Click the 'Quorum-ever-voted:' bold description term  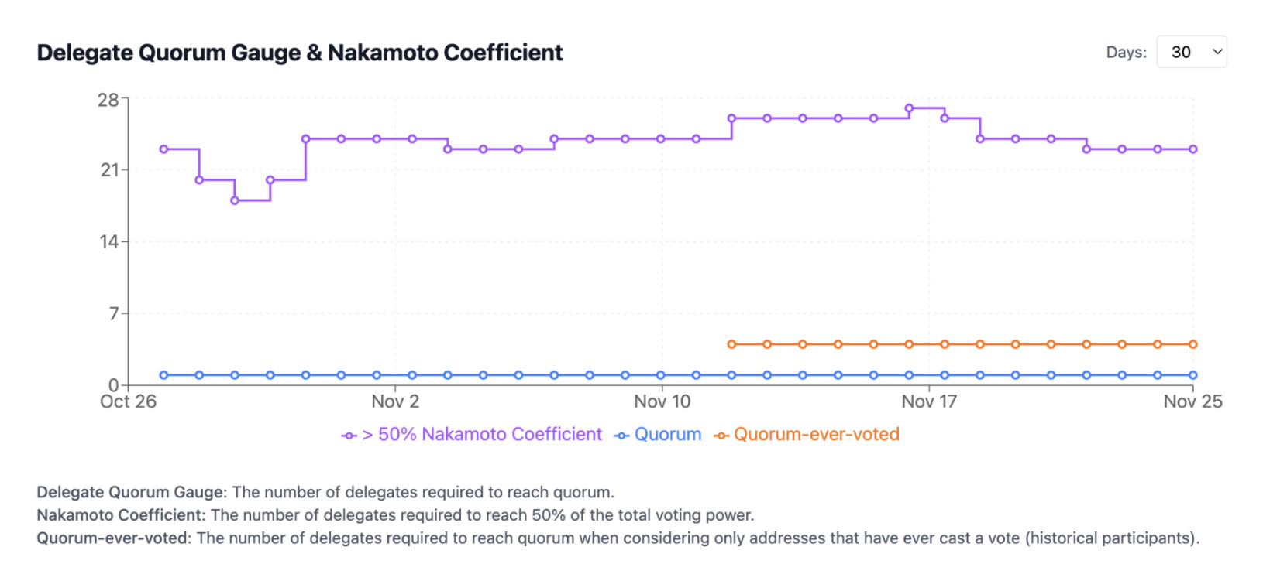(113, 538)
